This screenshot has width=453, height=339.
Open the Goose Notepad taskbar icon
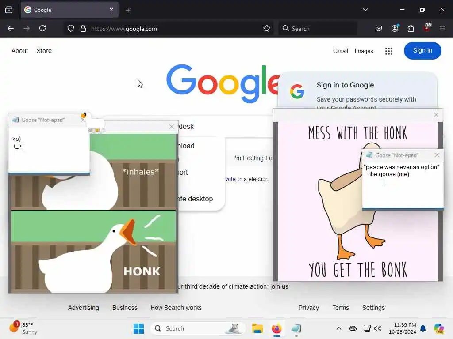coord(296,328)
